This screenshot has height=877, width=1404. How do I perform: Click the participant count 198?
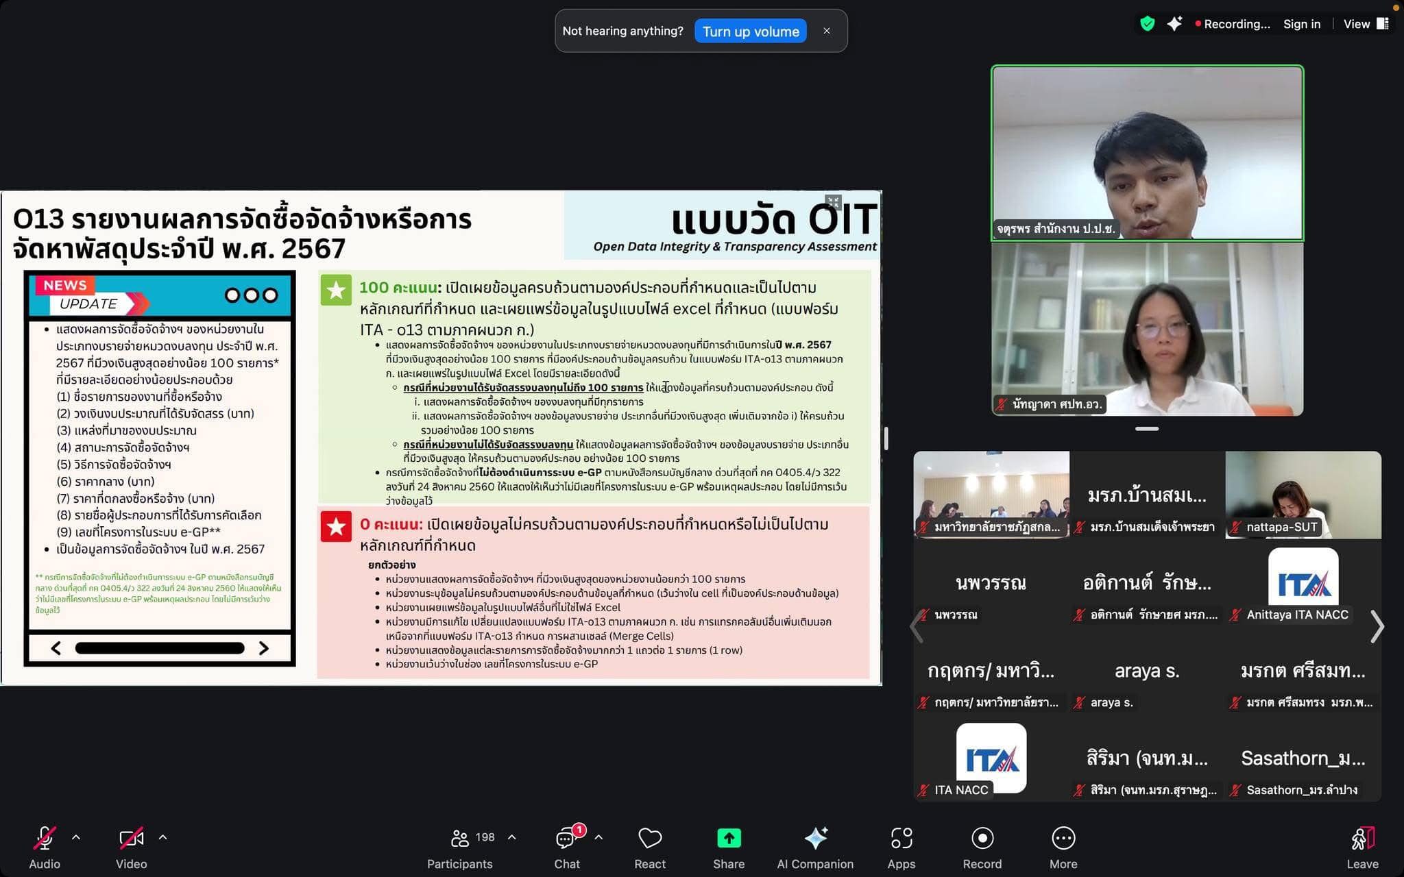coord(485,837)
